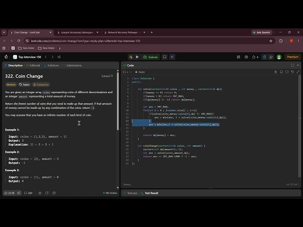Click the curly braces icon in code toolbar
This screenshot has height=227, width=303.
[x=287, y=72]
